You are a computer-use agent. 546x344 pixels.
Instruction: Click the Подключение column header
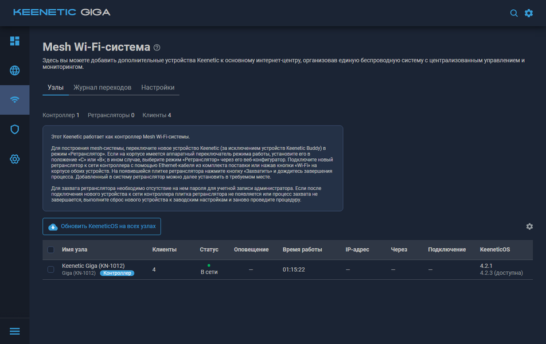[x=447, y=249]
